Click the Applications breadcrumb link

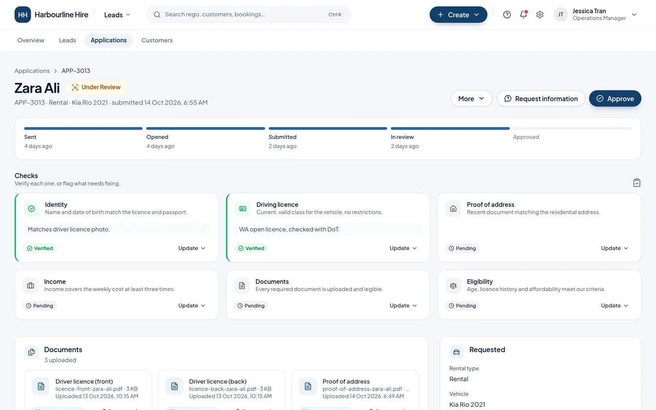point(32,71)
